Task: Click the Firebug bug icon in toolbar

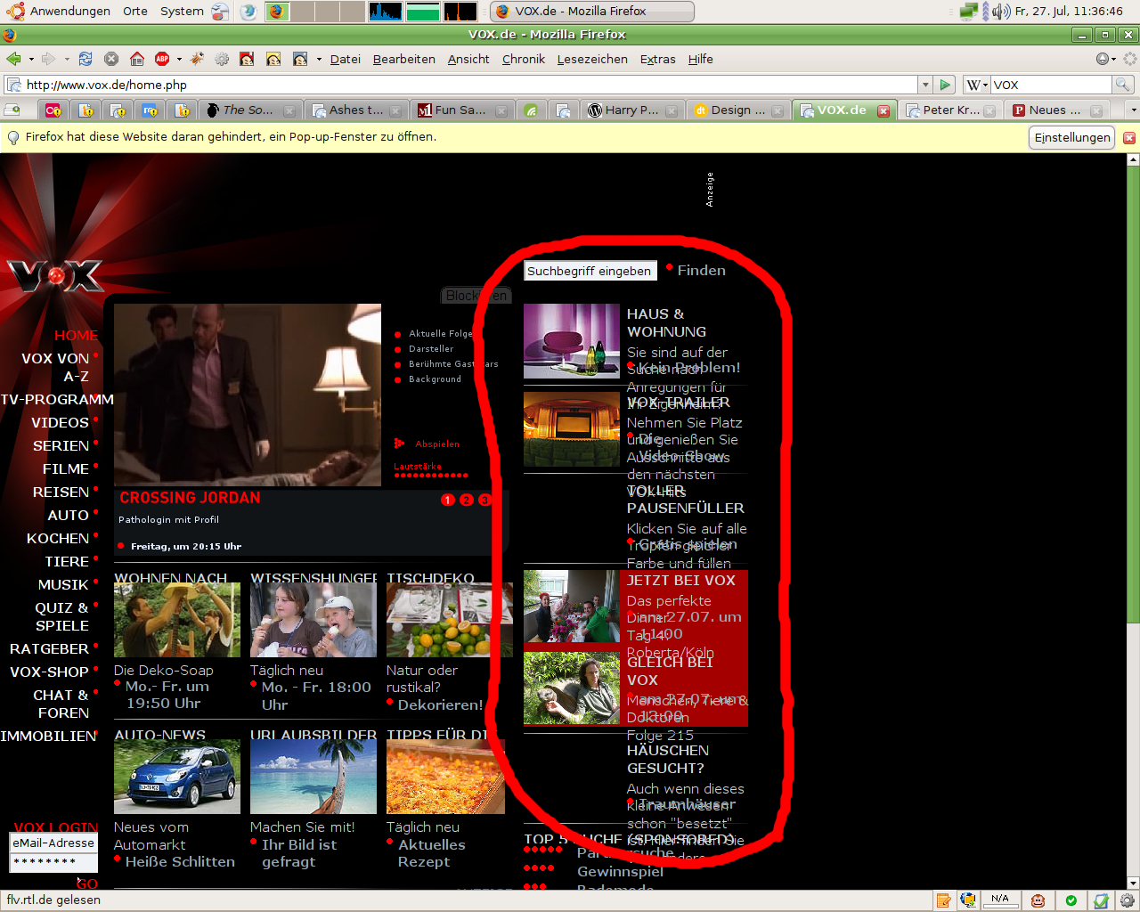Action: pos(197,59)
